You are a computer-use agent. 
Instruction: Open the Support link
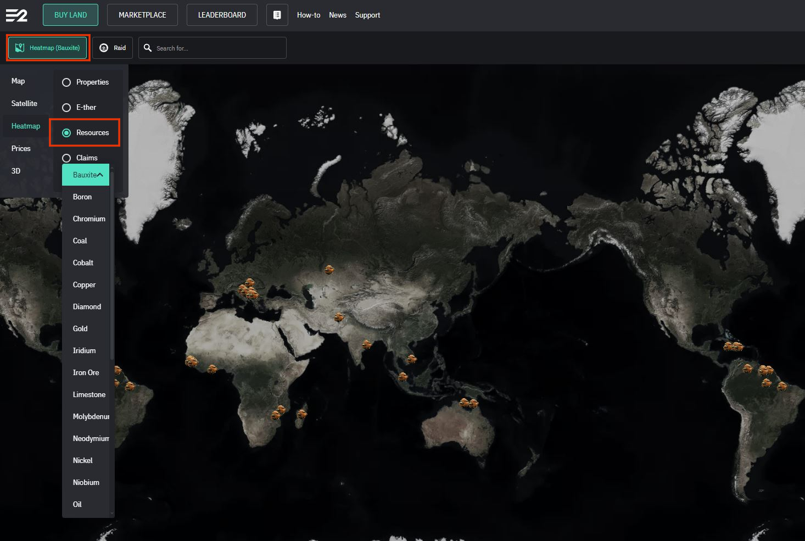[x=367, y=15]
